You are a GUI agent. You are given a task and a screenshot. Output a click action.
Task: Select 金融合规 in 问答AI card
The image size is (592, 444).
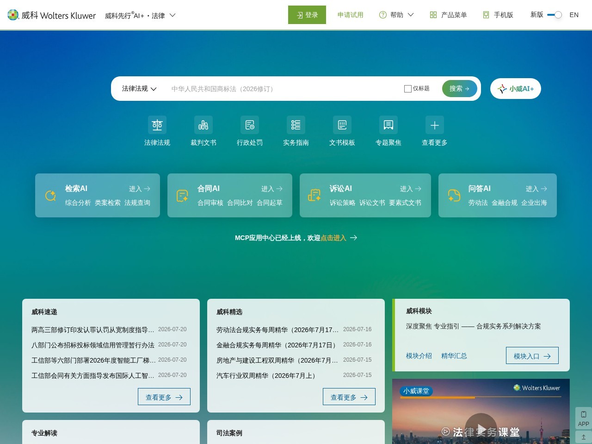(505, 203)
